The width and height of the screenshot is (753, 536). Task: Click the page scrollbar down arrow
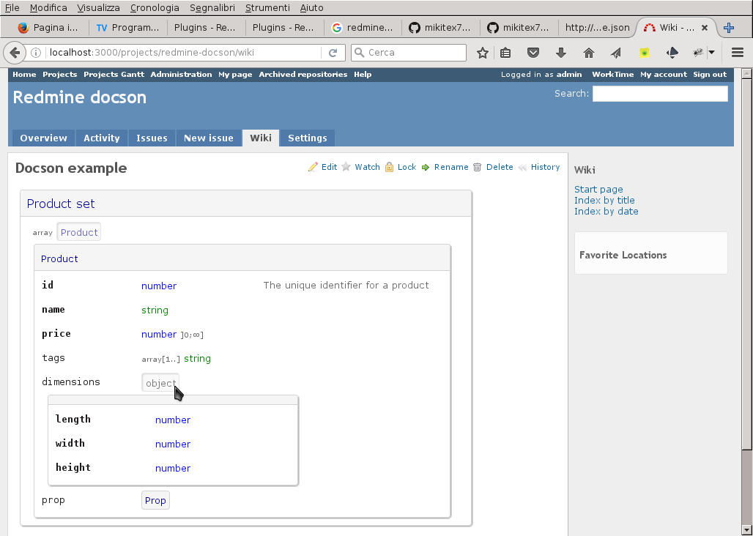[x=746, y=531]
